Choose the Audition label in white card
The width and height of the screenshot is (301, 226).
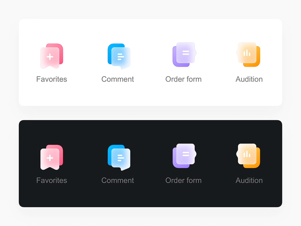[x=249, y=79]
